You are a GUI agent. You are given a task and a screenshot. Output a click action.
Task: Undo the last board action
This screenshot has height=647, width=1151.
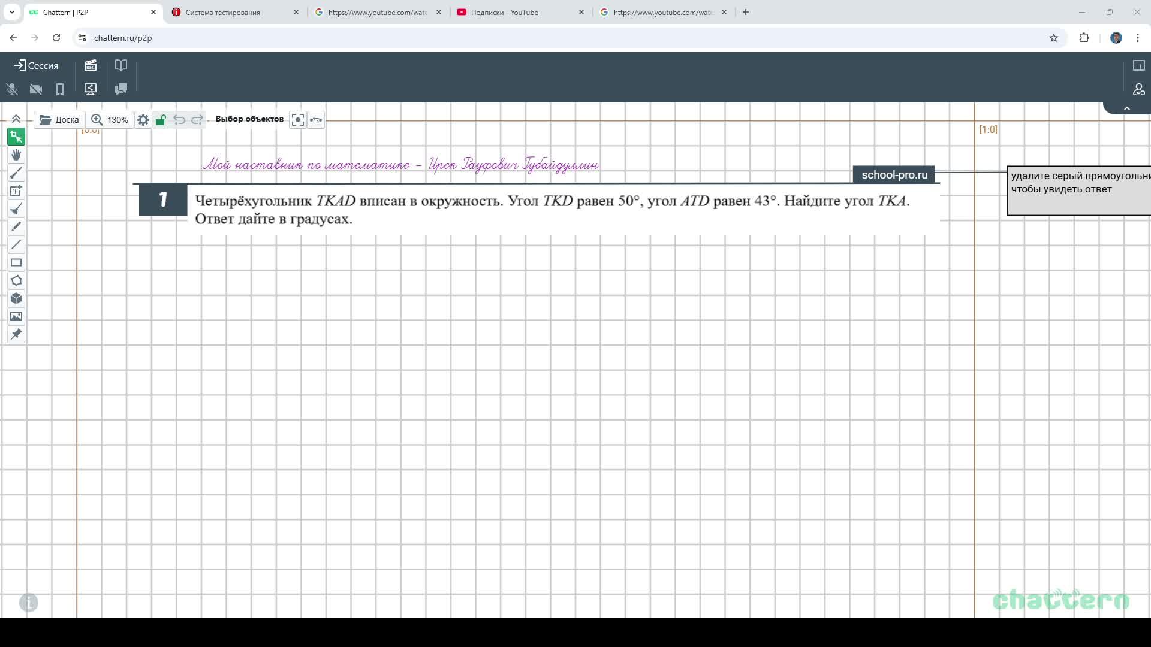click(179, 120)
